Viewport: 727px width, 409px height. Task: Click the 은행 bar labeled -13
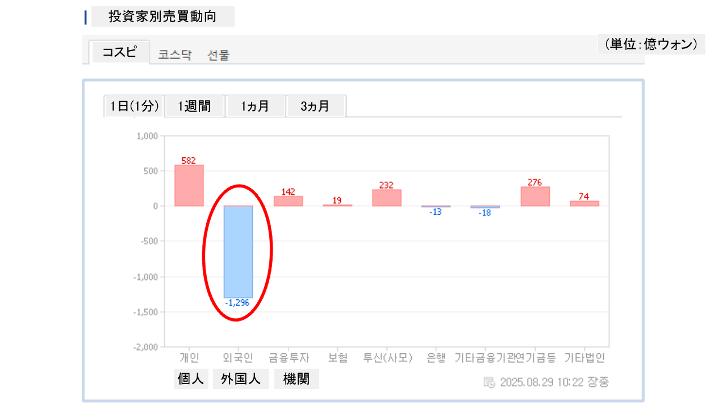(x=436, y=206)
